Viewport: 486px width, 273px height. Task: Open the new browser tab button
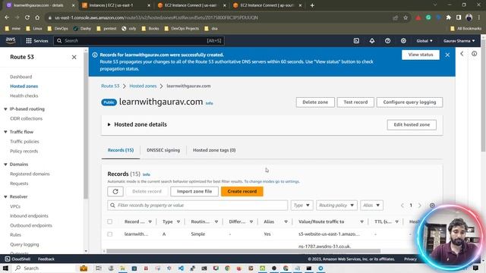point(312,5)
